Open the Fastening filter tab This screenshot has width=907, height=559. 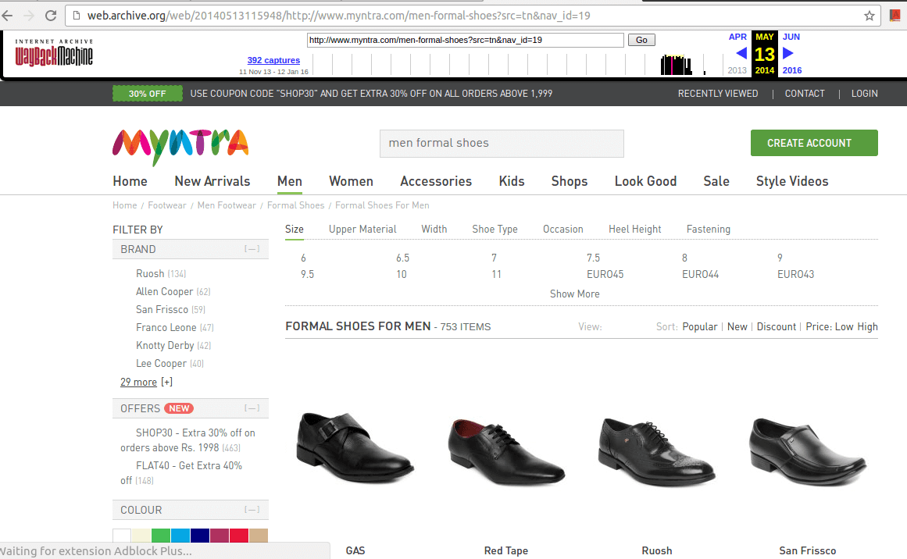[x=708, y=229]
